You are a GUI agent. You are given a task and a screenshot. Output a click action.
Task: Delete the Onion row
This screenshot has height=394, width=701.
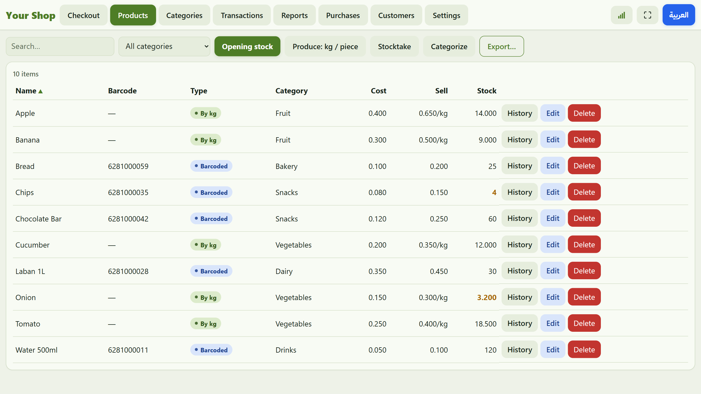(584, 297)
